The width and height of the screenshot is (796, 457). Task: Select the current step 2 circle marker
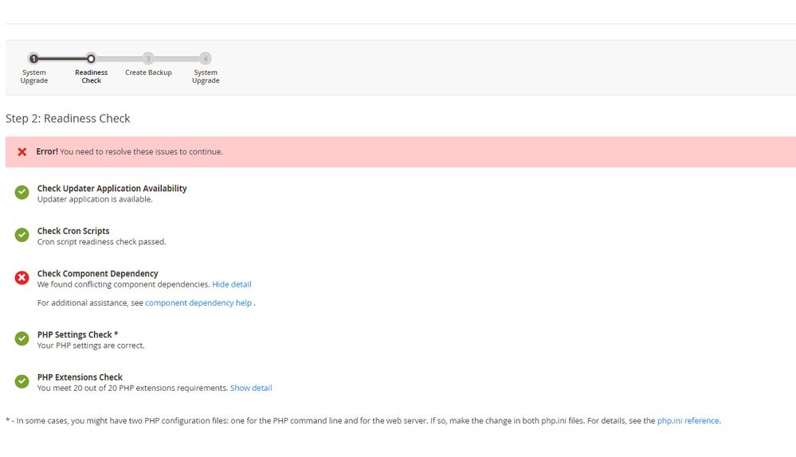[91, 58]
